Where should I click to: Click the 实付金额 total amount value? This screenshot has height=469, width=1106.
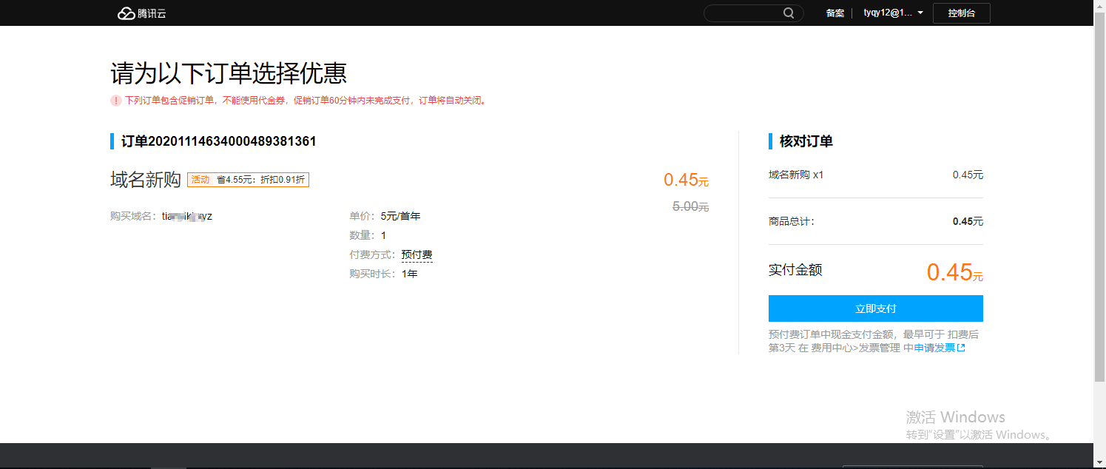click(954, 272)
